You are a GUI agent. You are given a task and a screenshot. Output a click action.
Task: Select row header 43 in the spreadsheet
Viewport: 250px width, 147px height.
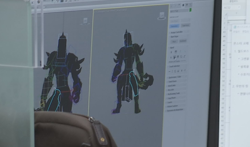224,32
